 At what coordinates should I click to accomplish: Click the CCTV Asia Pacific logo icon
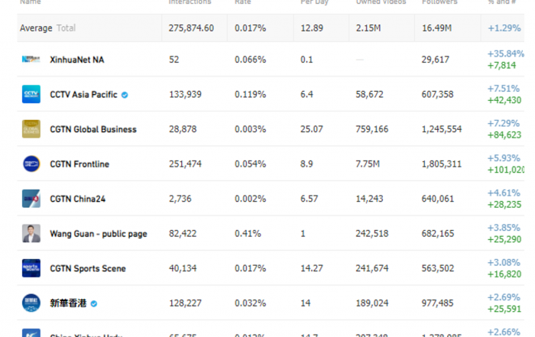pos(31,94)
